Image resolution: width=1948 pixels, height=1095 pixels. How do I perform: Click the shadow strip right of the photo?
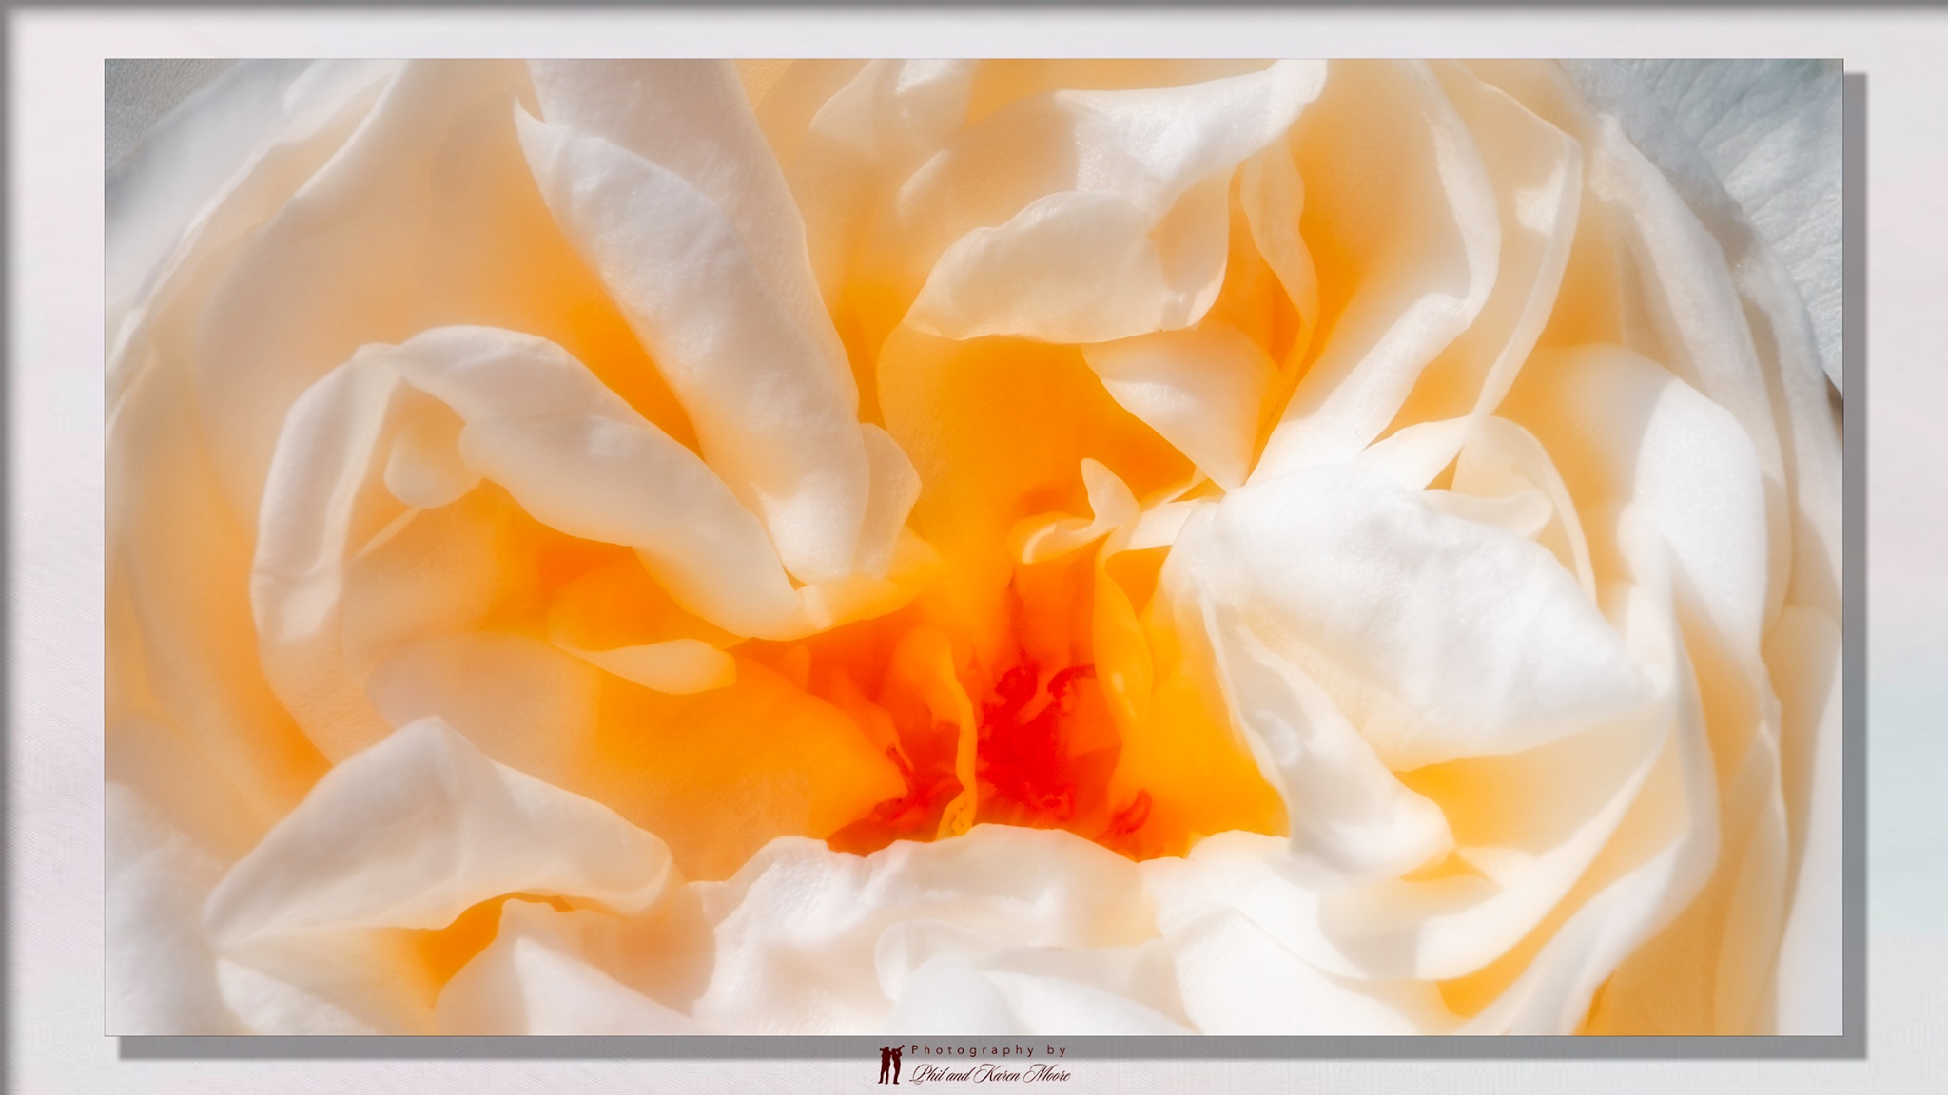[x=1855, y=570]
